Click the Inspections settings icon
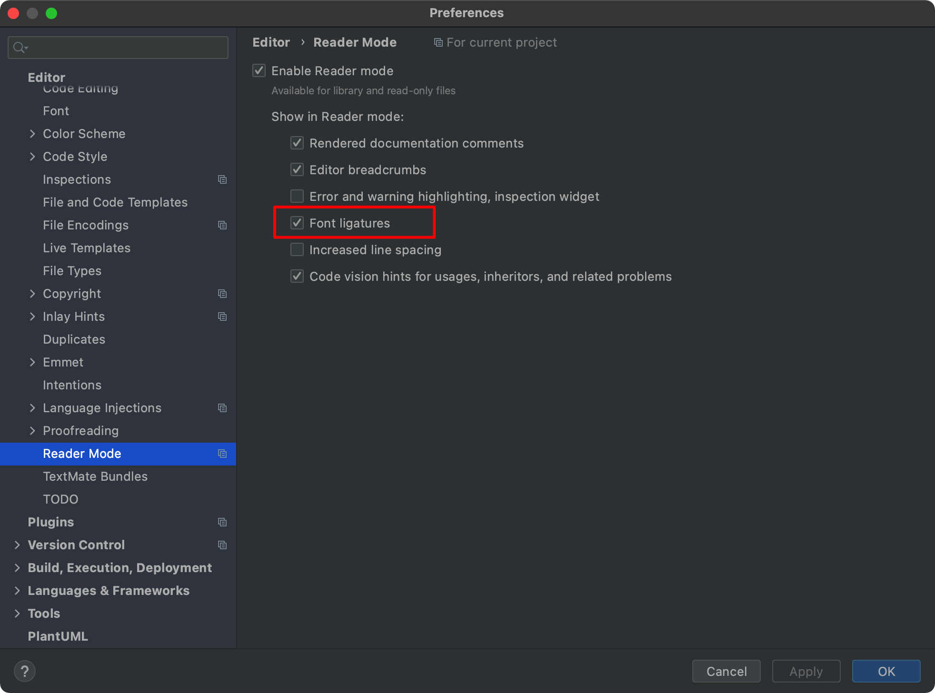This screenshot has width=935, height=693. 224,178
